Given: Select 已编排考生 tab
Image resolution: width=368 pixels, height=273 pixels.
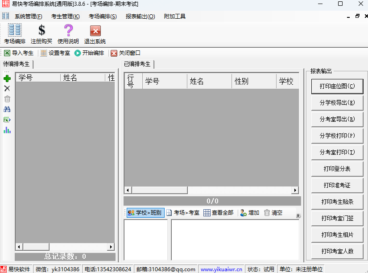Looking at the screenshot, I should click(137, 64).
